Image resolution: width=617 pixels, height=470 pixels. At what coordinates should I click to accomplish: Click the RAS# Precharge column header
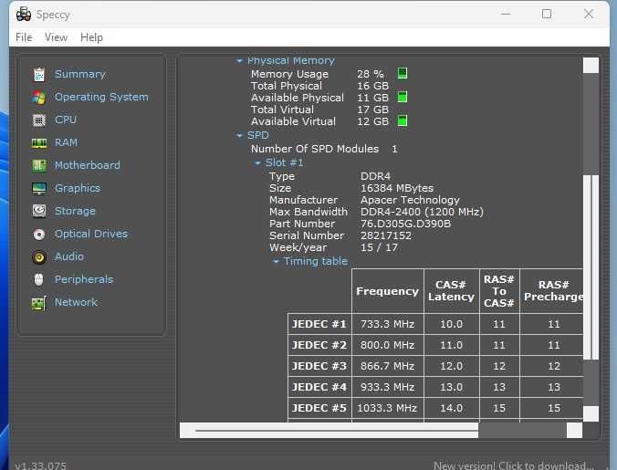[551, 291]
